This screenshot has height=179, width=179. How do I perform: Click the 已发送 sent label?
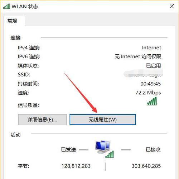(68, 150)
